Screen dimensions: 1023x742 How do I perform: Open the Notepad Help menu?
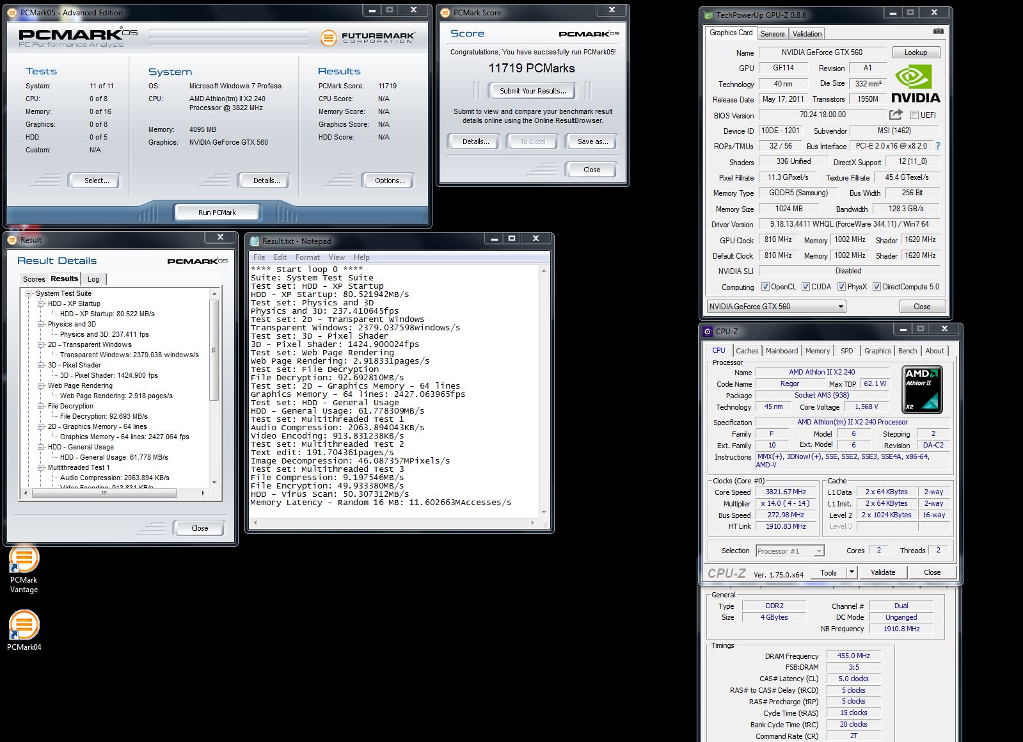point(361,257)
